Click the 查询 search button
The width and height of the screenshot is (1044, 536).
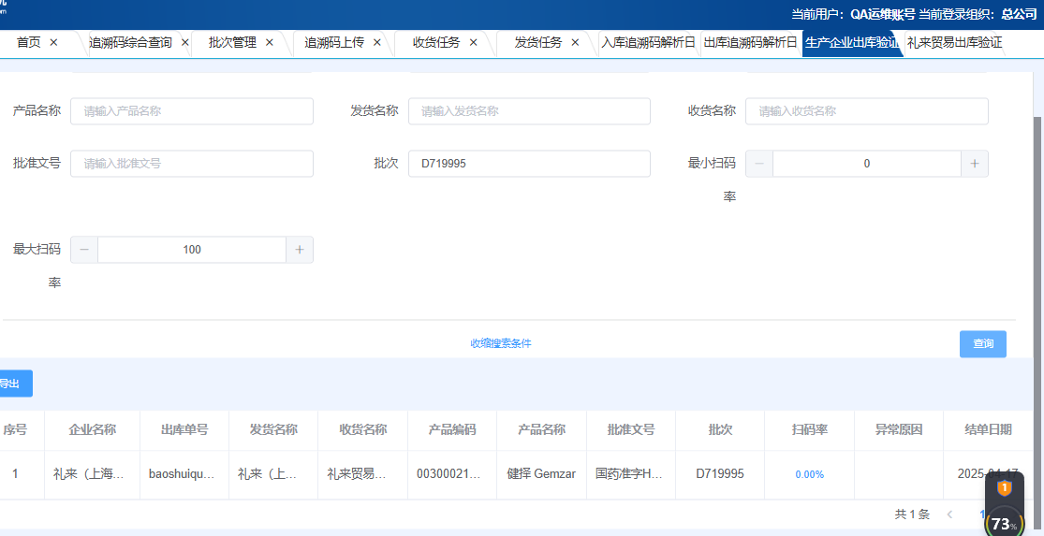(x=983, y=344)
